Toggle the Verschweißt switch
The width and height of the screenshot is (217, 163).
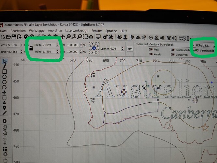[197, 51]
